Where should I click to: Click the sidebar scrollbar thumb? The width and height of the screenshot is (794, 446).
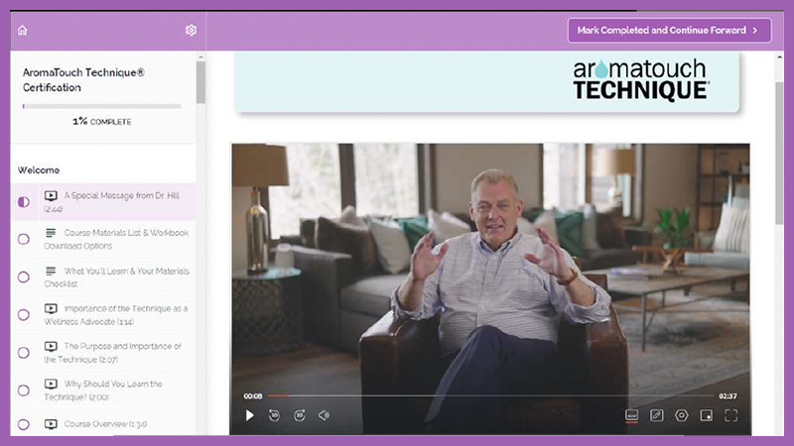coord(201,82)
